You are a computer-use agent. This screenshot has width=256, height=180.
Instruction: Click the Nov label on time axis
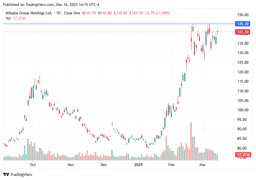71,165
